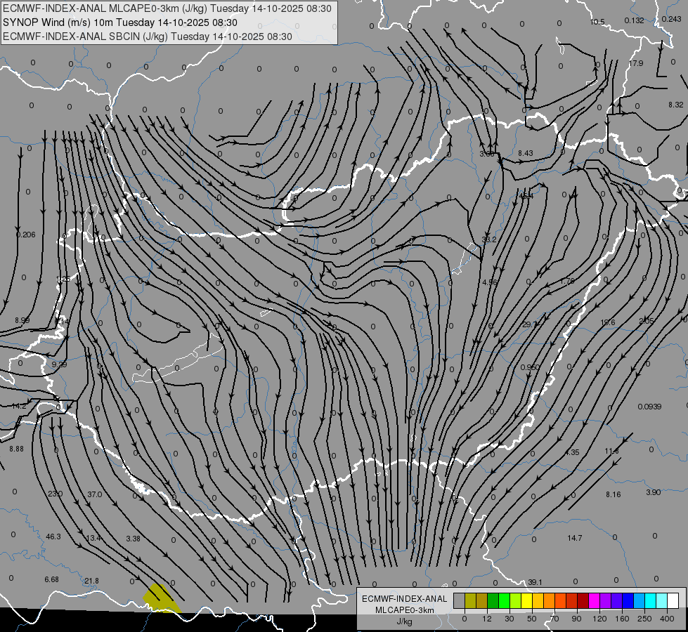Click the legend unit J/kg
This screenshot has width=688, height=632.
pyautogui.click(x=404, y=621)
